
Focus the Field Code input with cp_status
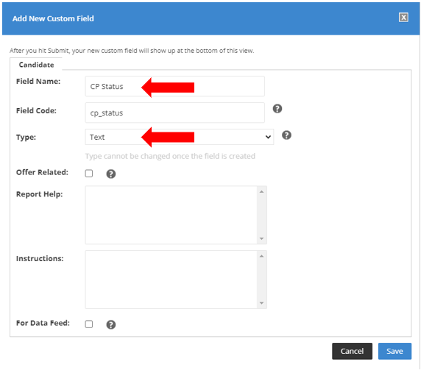point(174,113)
